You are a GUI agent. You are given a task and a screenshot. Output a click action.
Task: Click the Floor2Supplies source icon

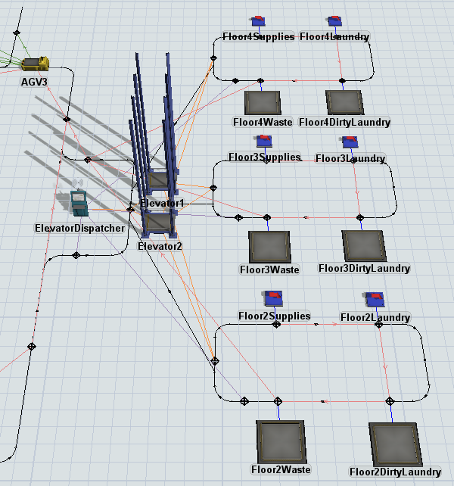coord(272,298)
